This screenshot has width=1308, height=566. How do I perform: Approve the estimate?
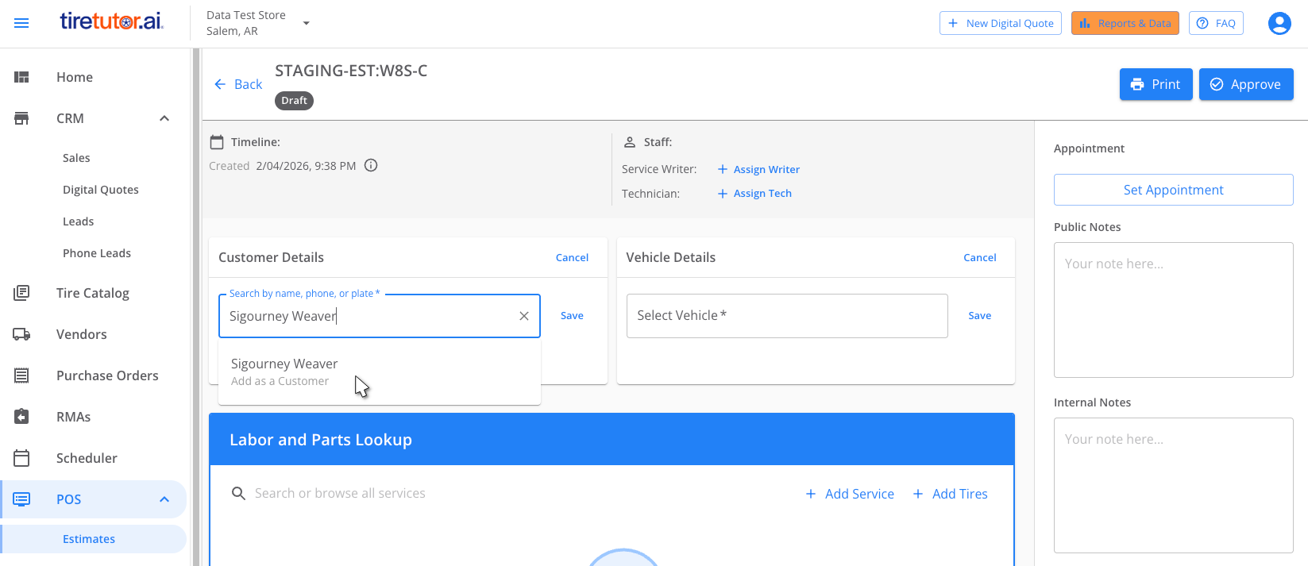click(1245, 84)
